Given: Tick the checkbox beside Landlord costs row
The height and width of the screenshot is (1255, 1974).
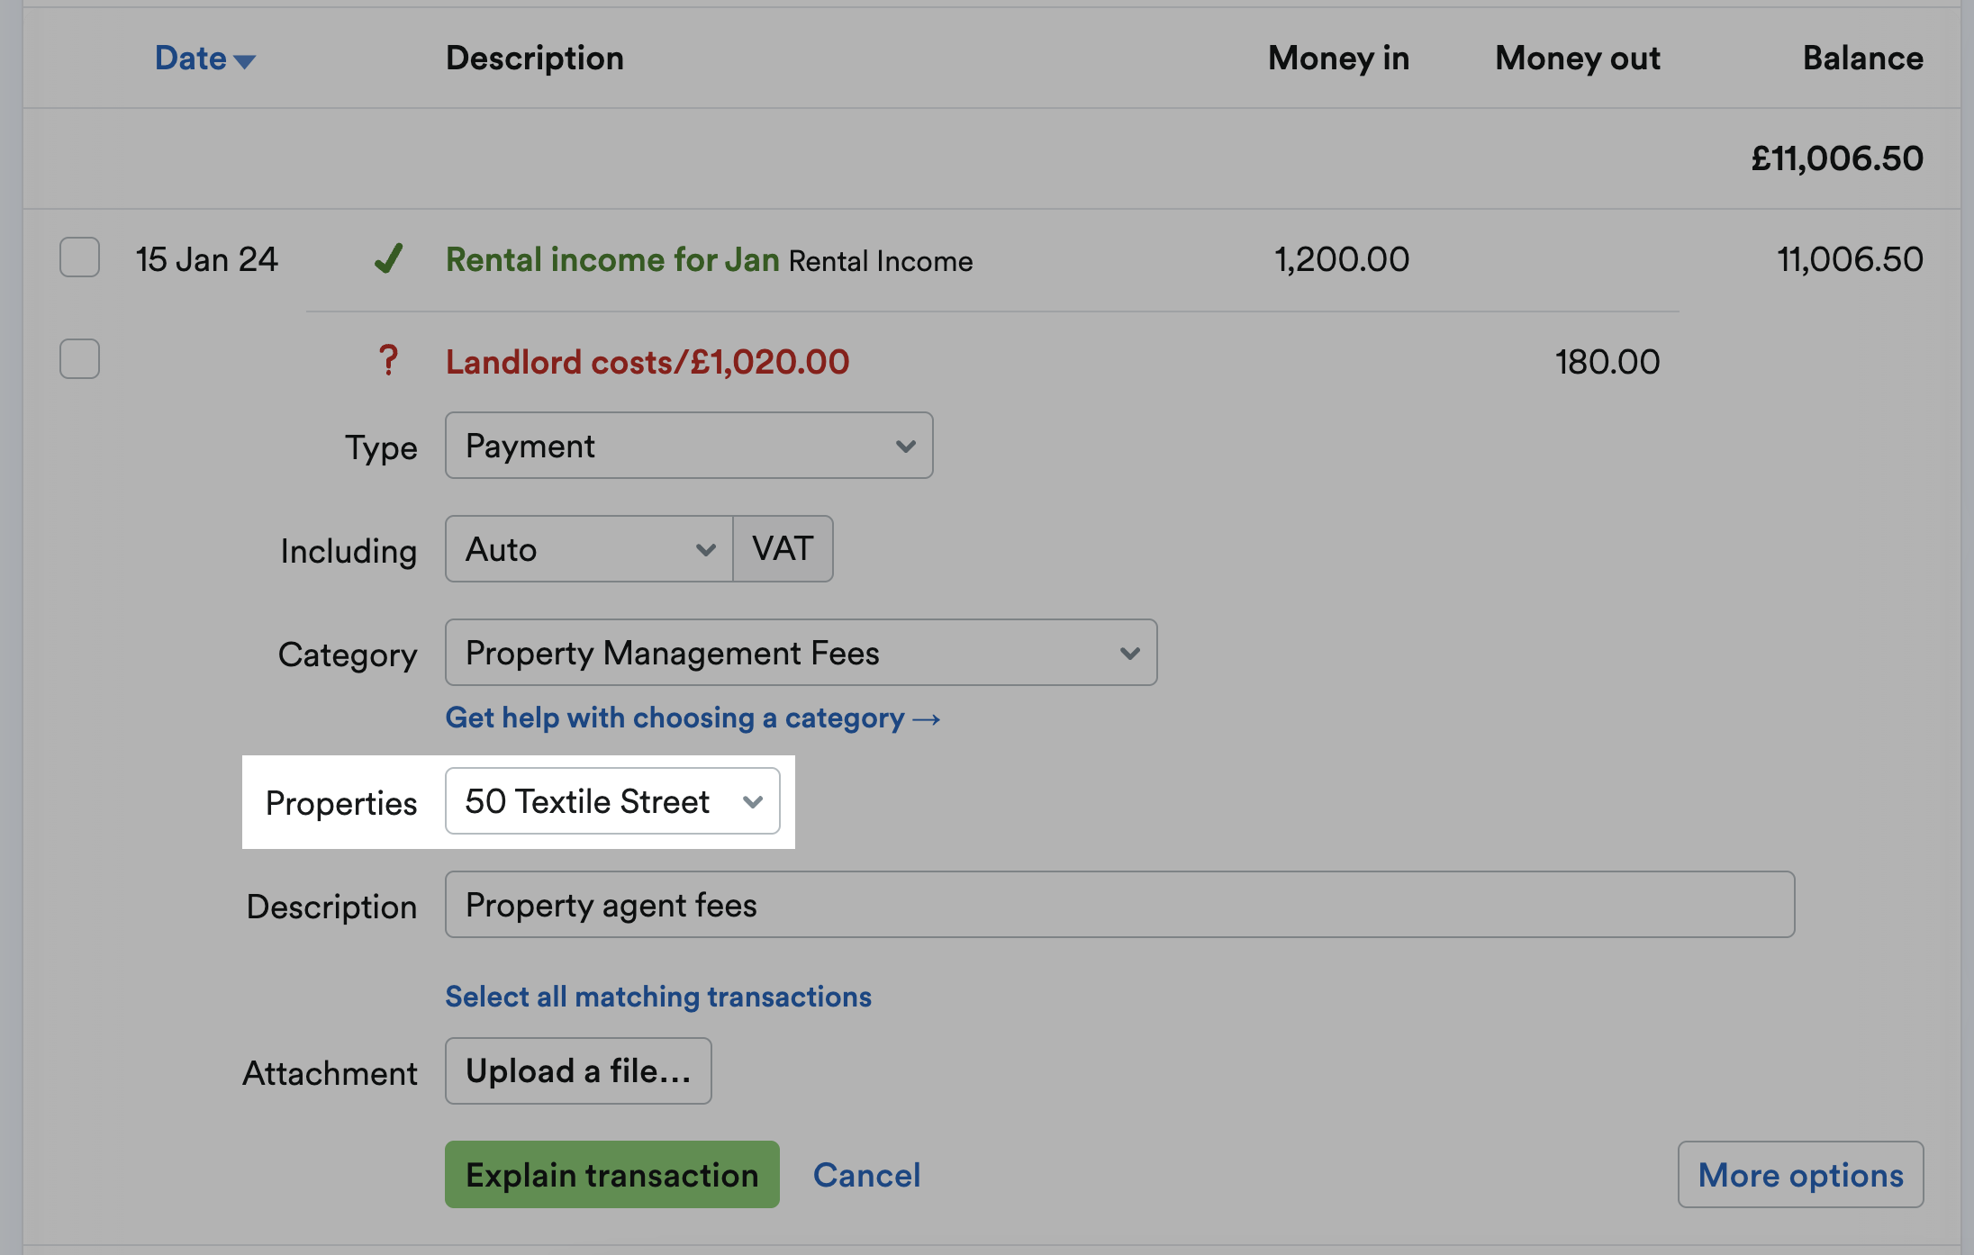Looking at the screenshot, I should tap(79, 358).
